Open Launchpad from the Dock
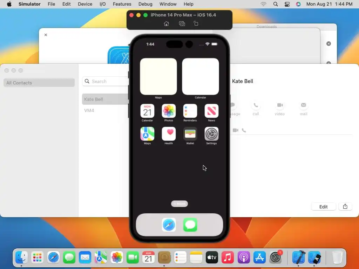This screenshot has height=269, width=359. click(x=37, y=257)
